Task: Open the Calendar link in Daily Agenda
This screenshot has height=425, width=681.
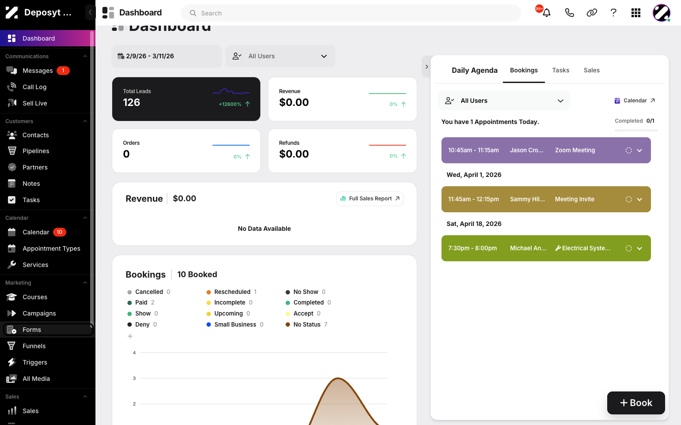Action: [635, 101]
